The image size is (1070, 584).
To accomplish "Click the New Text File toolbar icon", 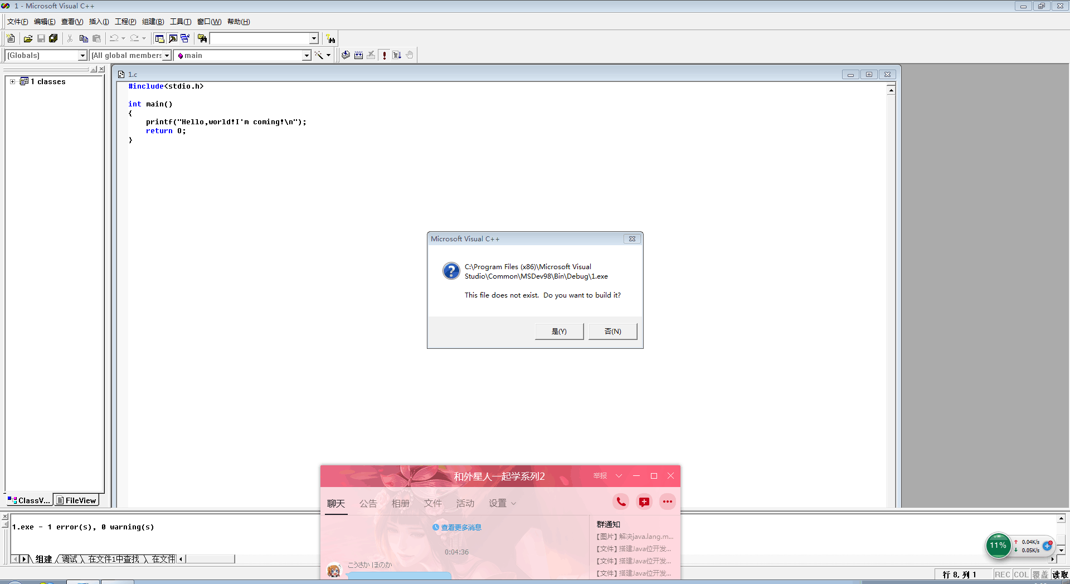I will pos(11,38).
